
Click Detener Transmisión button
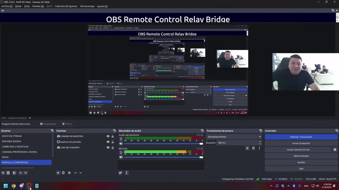301,137
